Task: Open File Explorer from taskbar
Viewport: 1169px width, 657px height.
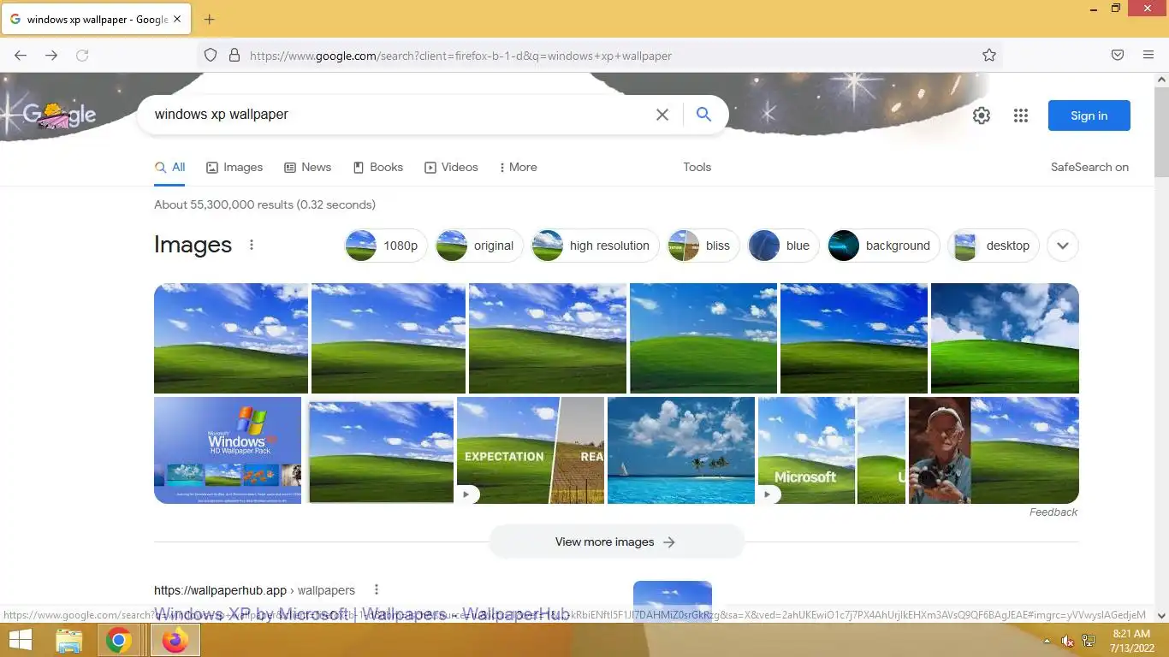Action: pyautogui.click(x=69, y=640)
